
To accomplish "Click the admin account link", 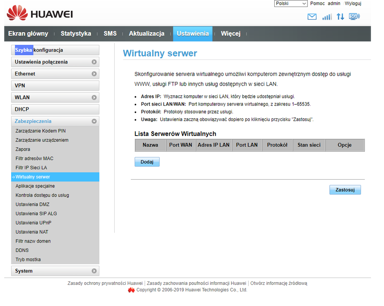I will [334, 3].
